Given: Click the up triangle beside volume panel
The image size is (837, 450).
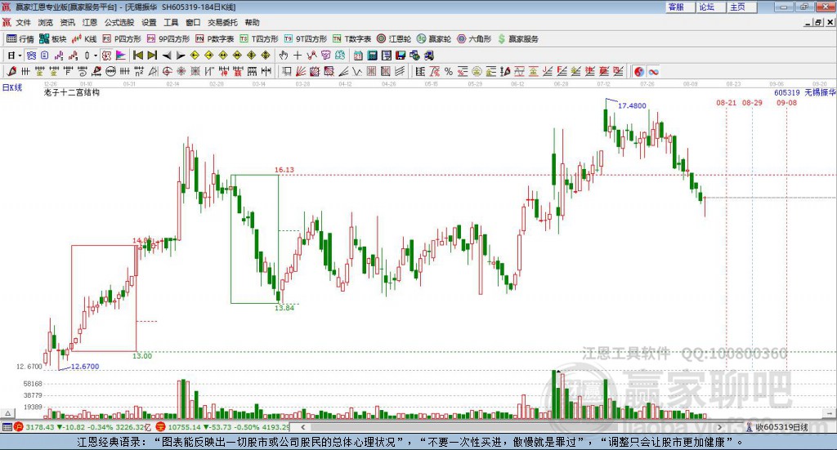Looking at the screenshot, I should [7, 413].
